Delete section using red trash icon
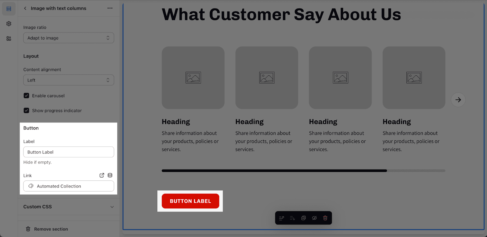 pos(325,218)
